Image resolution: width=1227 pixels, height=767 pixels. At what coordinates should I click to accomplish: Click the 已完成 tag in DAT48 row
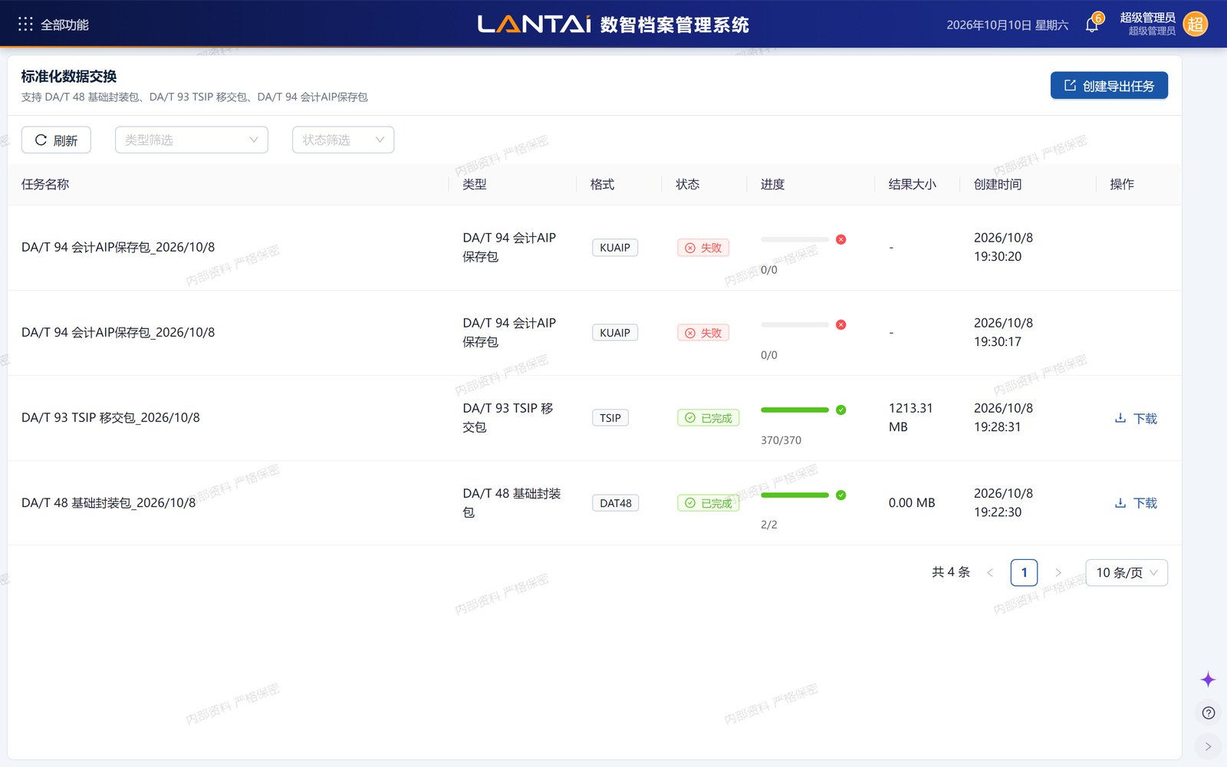click(708, 503)
